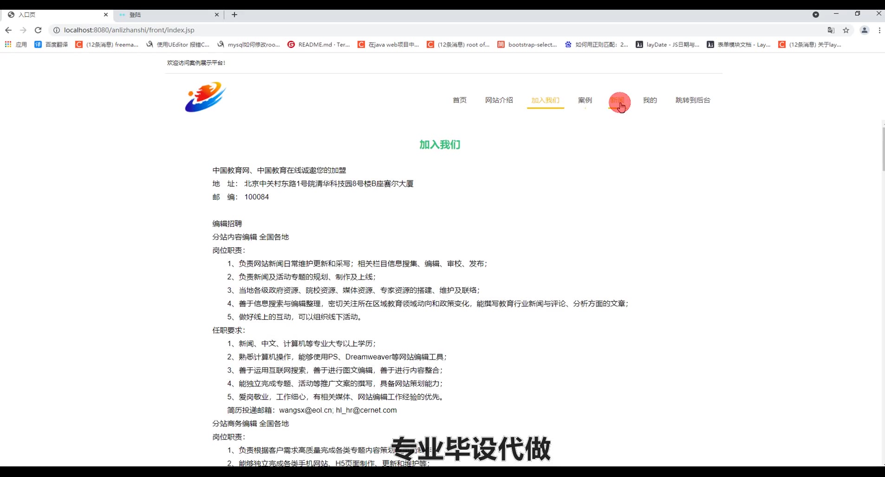Click the line starting 善于运用互联网搜索
This screenshot has width=885, height=477.
point(335,370)
